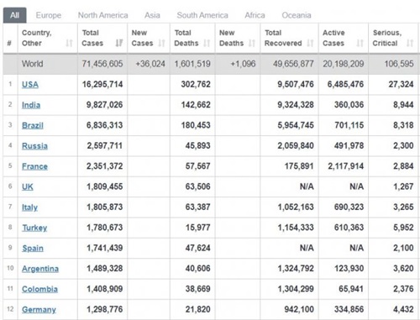This screenshot has width=420, height=320.
Task: Open the Argentina country link
Action: click(40, 269)
